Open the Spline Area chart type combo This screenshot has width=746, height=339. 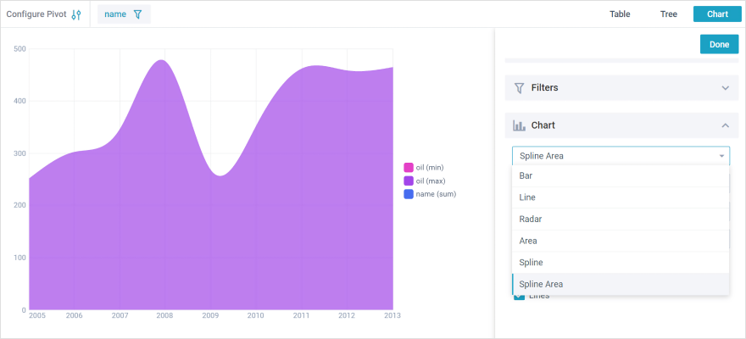(621, 156)
